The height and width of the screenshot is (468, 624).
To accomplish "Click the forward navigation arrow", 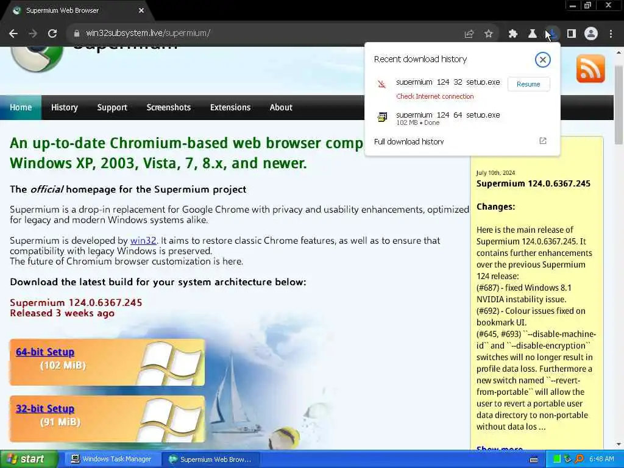I will point(33,34).
